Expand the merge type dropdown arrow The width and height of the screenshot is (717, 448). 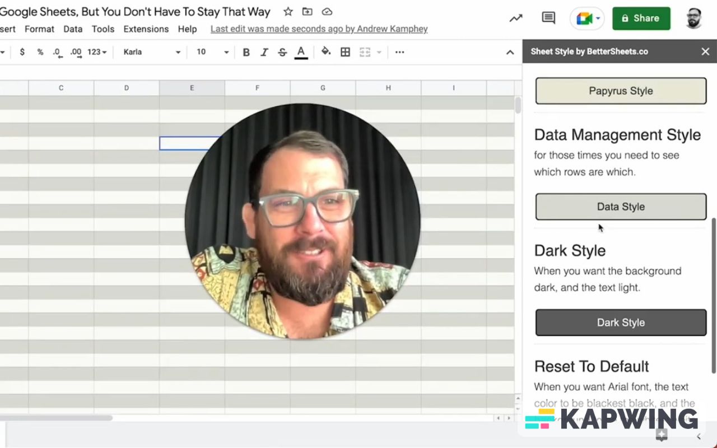coord(379,53)
